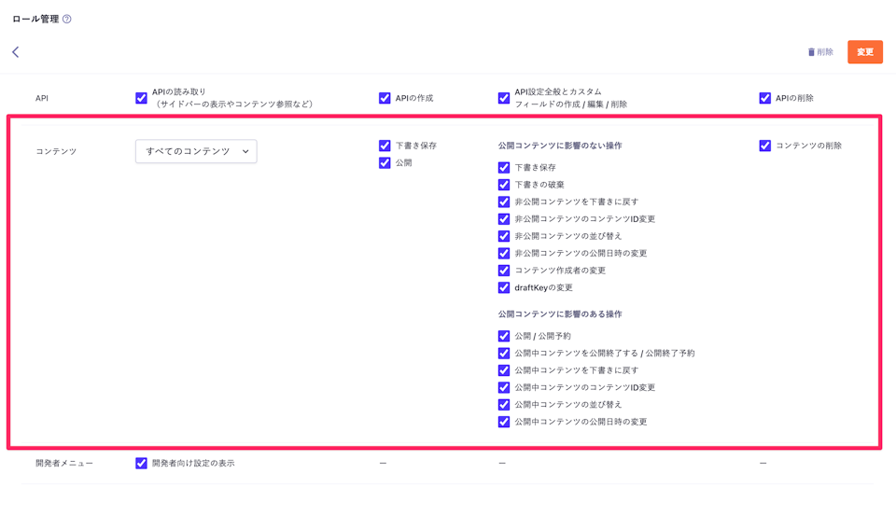Click the trash icon for 削除
This screenshot has width=896, height=515.
[x=811, y=52]
